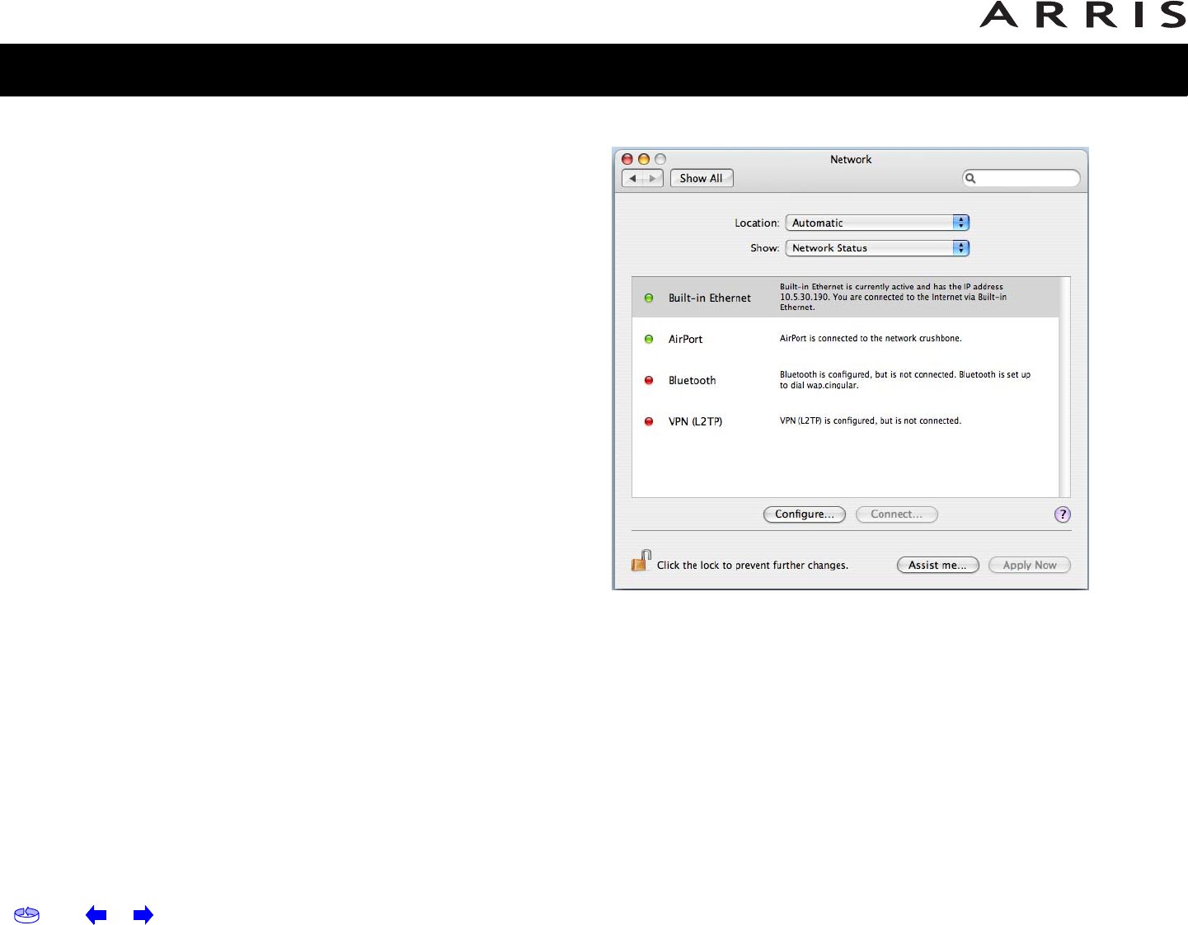Click the document's blue previous page arrow
The image size is (1188, 925).
tap(96, 914)
